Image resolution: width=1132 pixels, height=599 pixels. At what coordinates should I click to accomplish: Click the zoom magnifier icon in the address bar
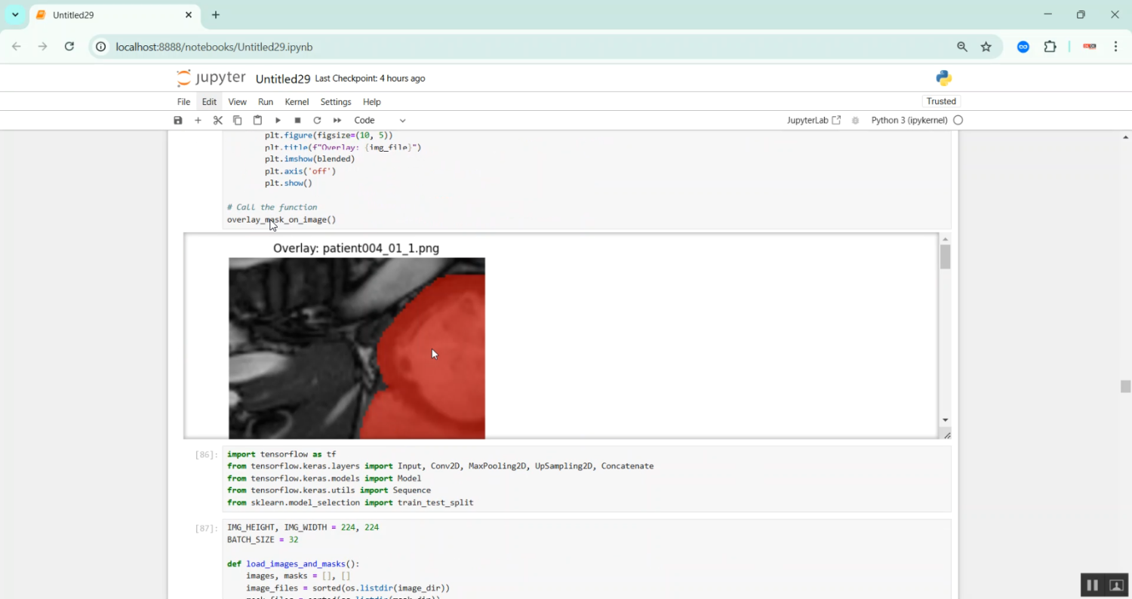point(962,47)
